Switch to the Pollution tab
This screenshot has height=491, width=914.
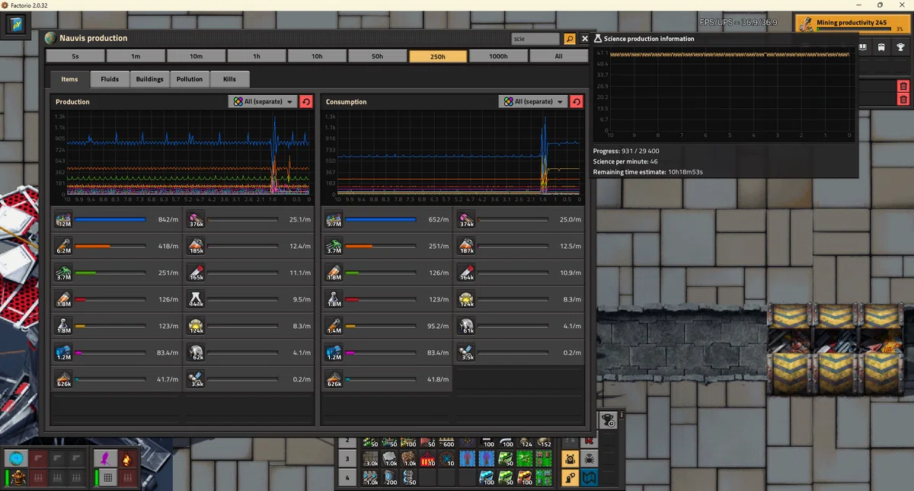click(x=190, y=79)
